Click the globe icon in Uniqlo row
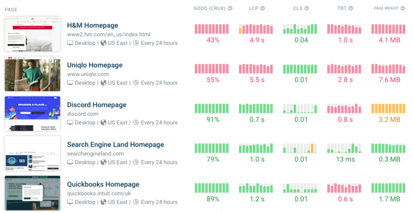Screen dimensions: 413x213 [104, 83]
